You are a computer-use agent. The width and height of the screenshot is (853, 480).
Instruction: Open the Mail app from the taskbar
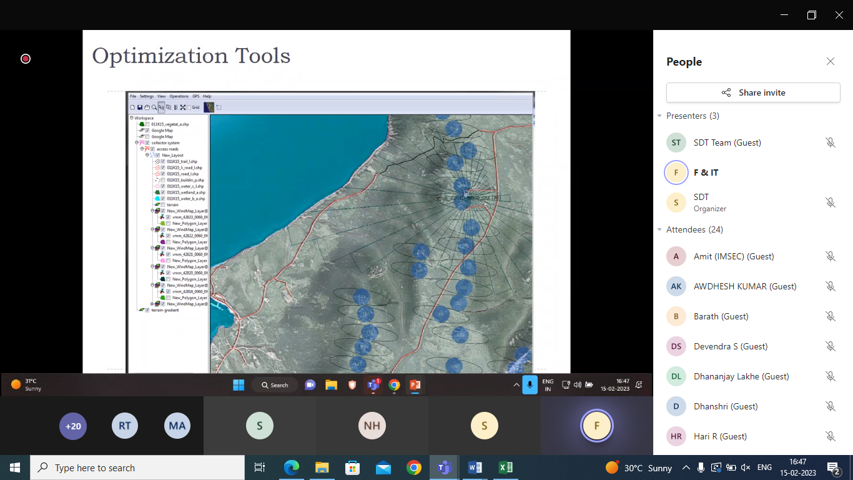(383, 467)
